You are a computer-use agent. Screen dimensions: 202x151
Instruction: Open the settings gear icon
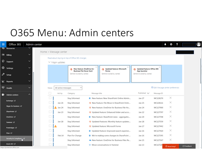click(171, 44)
